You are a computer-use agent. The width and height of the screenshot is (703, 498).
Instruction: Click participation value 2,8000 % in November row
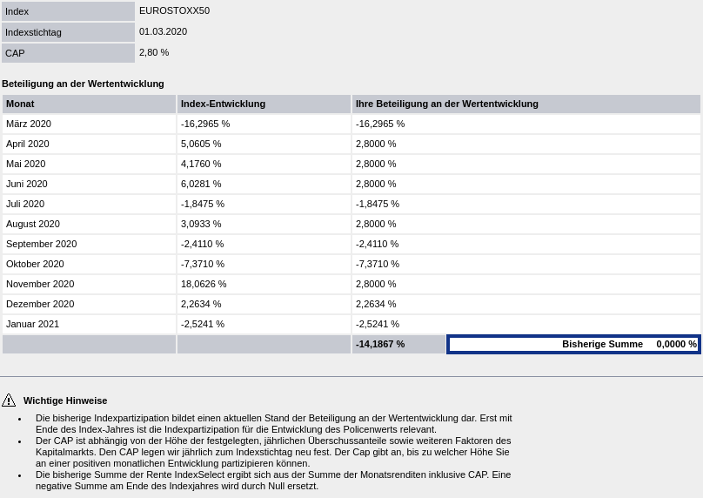(x=376, y=284)
